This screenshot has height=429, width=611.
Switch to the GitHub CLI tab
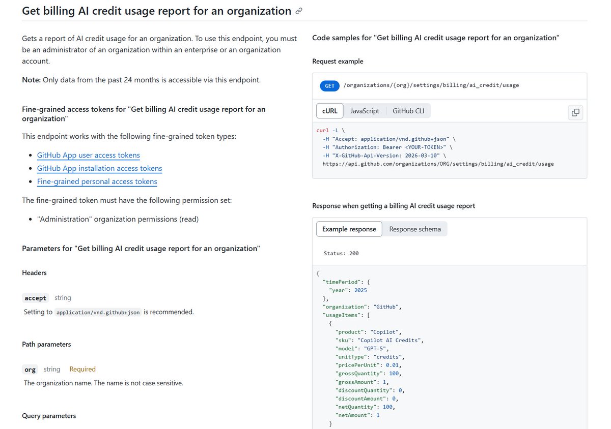pyautogui.click(x=408, y=111)
